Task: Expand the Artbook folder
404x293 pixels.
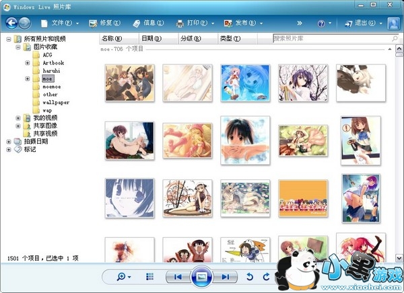Action: tap(28, 63)
